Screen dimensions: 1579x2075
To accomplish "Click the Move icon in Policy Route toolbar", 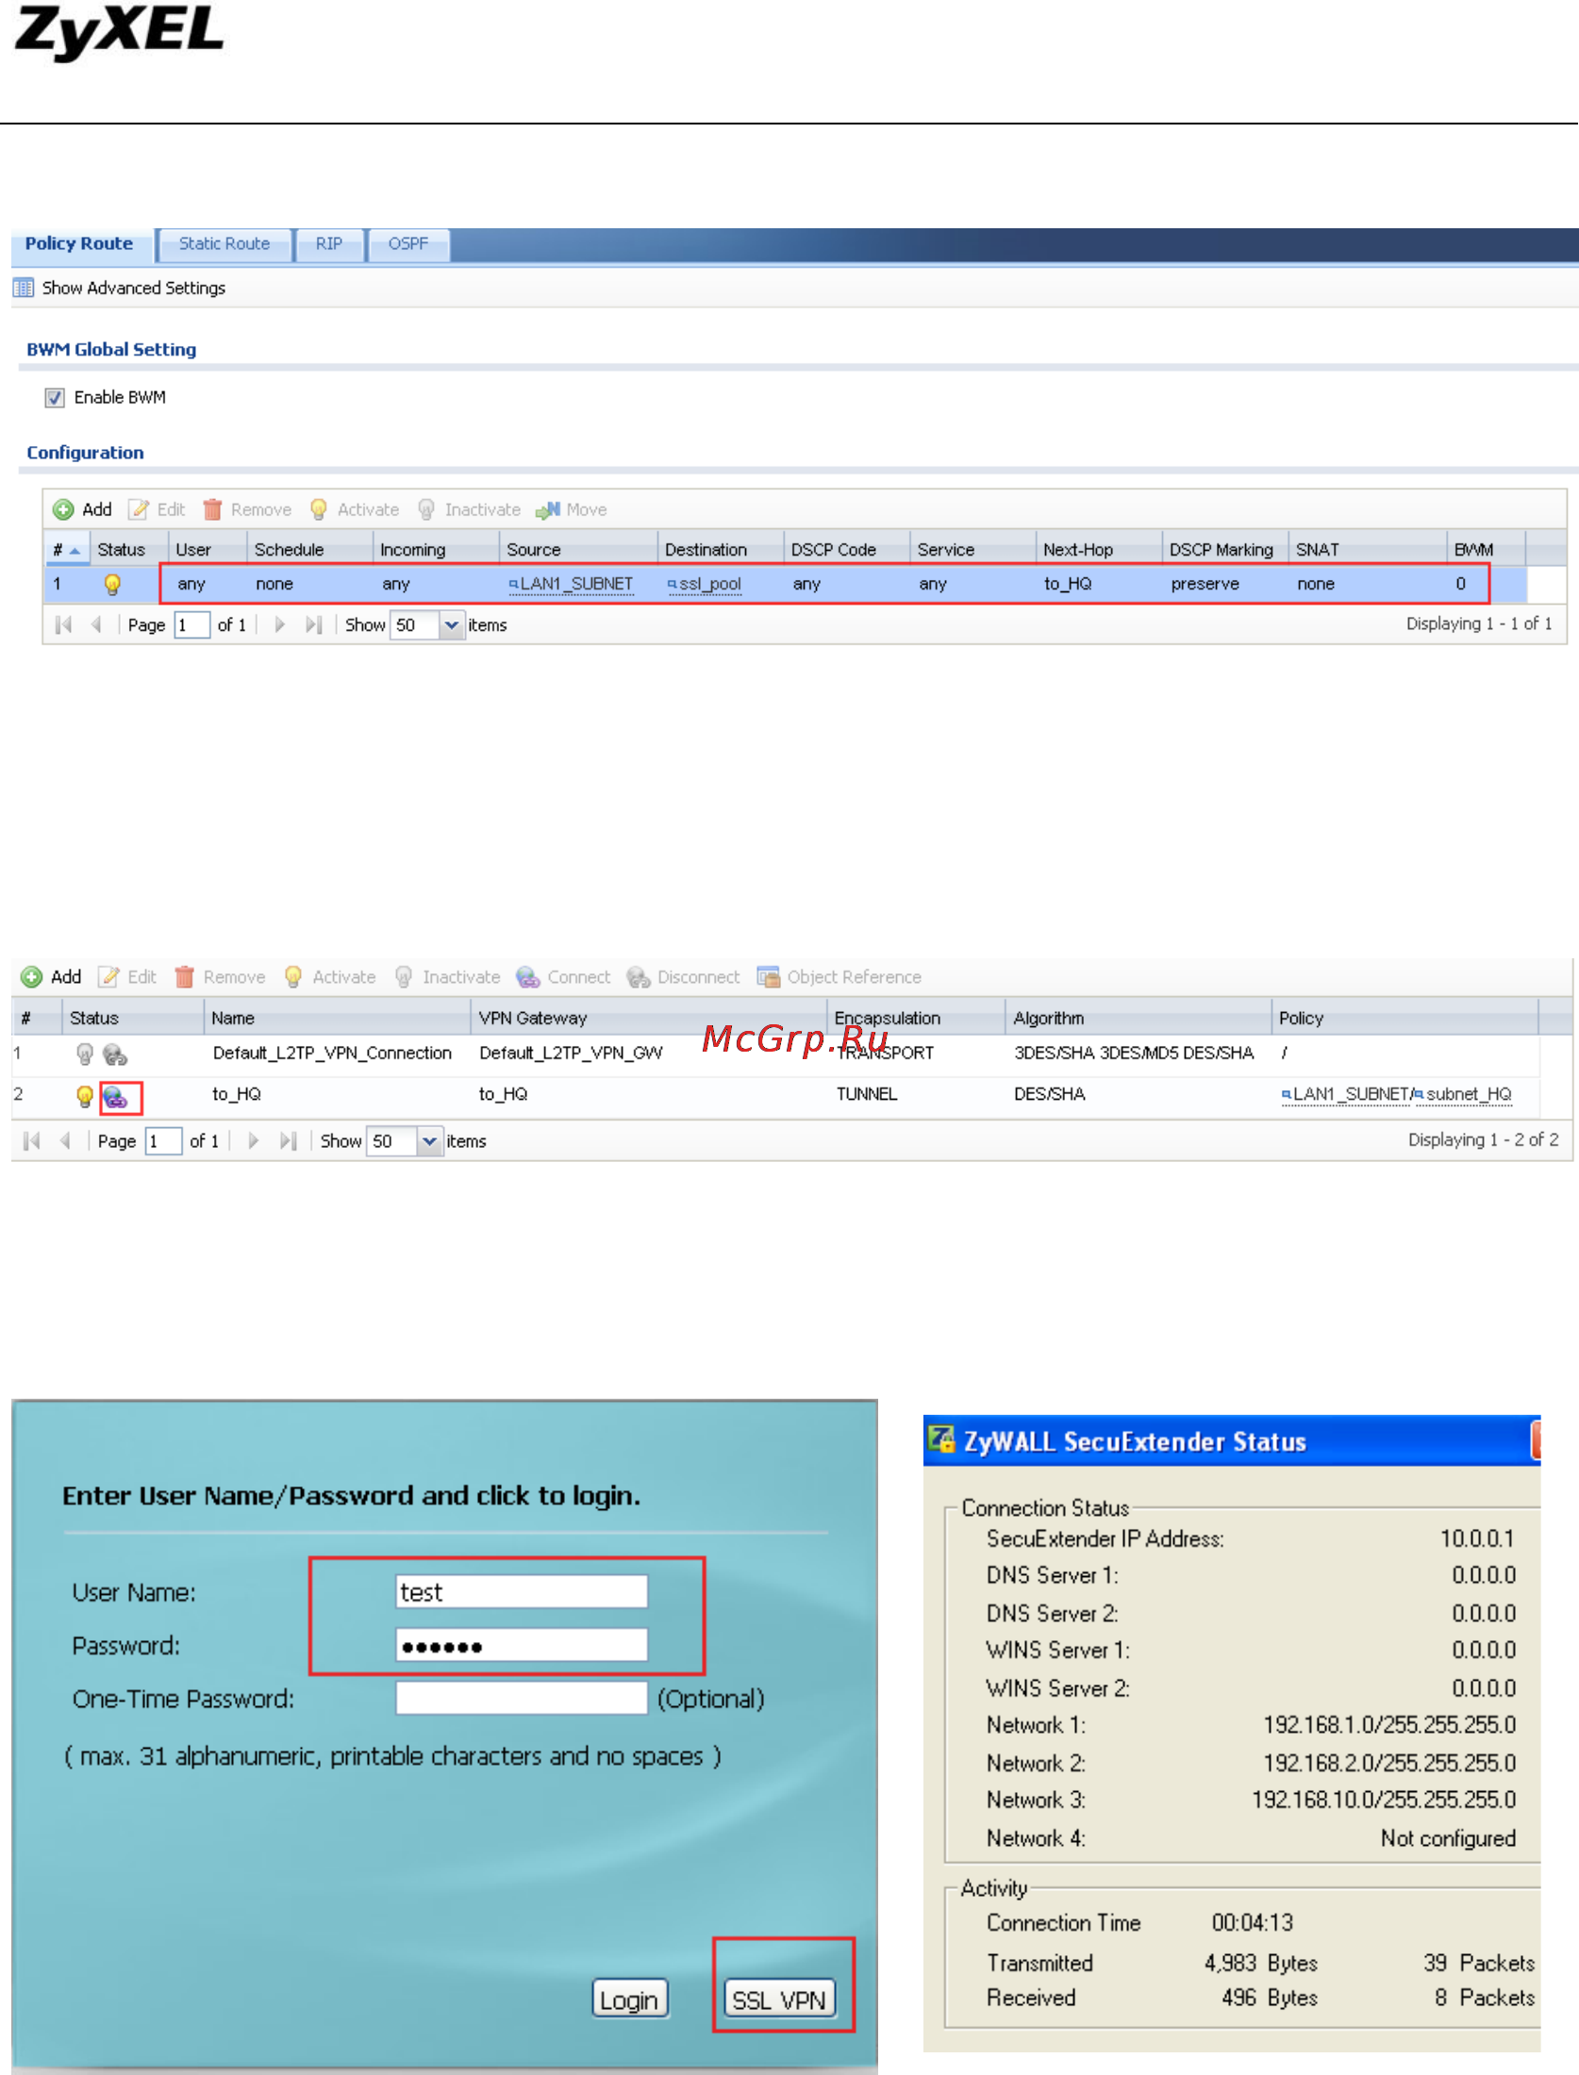I will pos(547,510).
